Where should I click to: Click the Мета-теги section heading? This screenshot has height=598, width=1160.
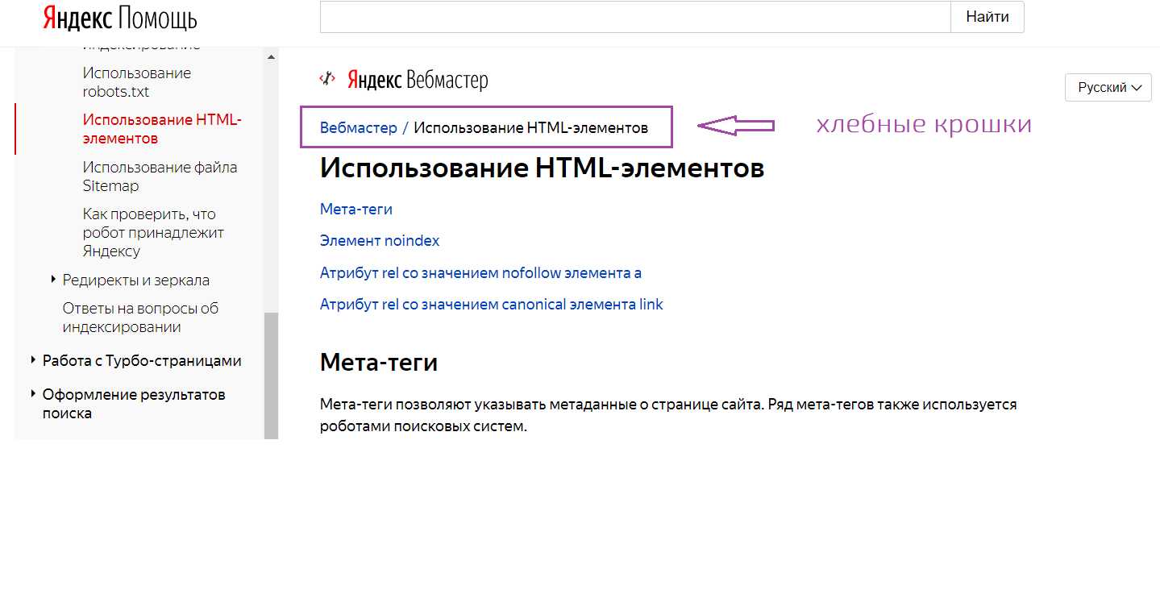click(x=379, y=362)
